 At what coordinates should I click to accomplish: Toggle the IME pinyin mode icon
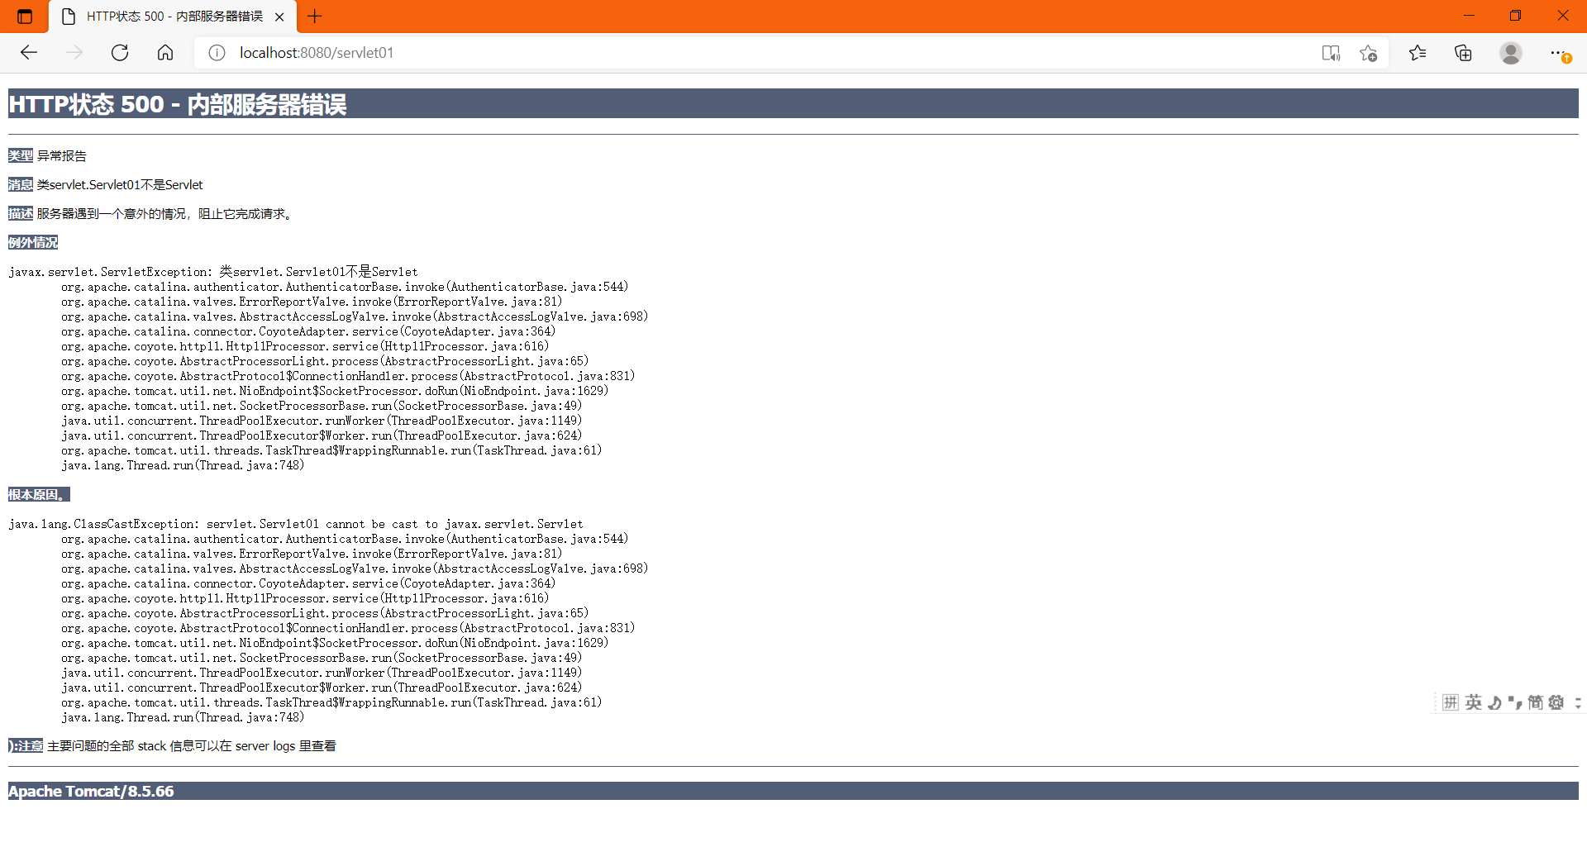1451,702
